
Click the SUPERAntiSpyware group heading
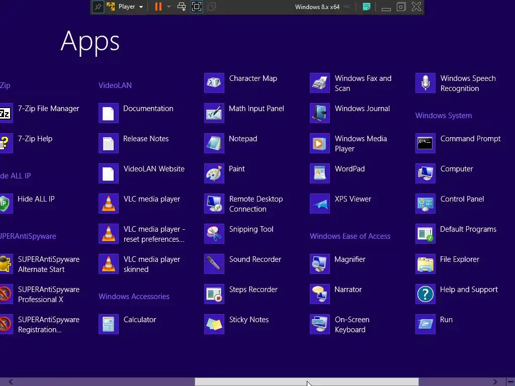[x=28, y=236]
